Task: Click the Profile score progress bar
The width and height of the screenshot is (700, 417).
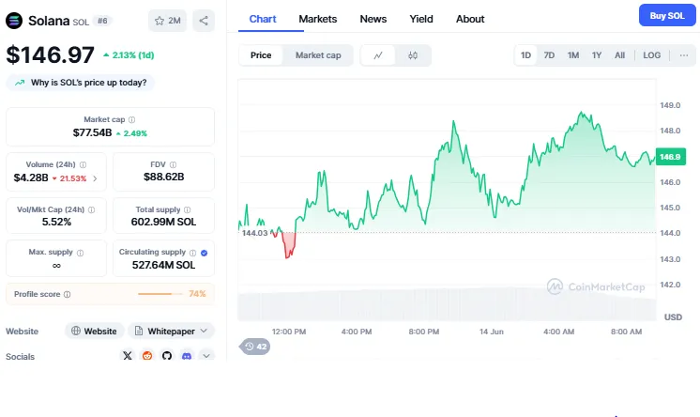Action: tap(160, 294)
